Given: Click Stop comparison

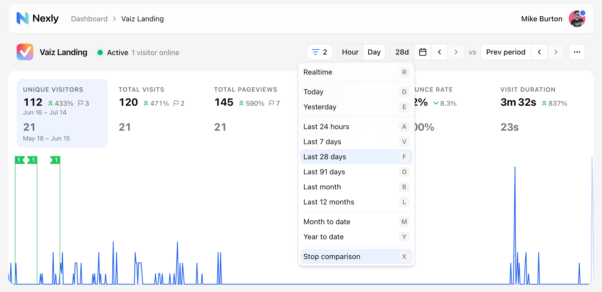Looking at the screenshot, I should tap(356, 256).
